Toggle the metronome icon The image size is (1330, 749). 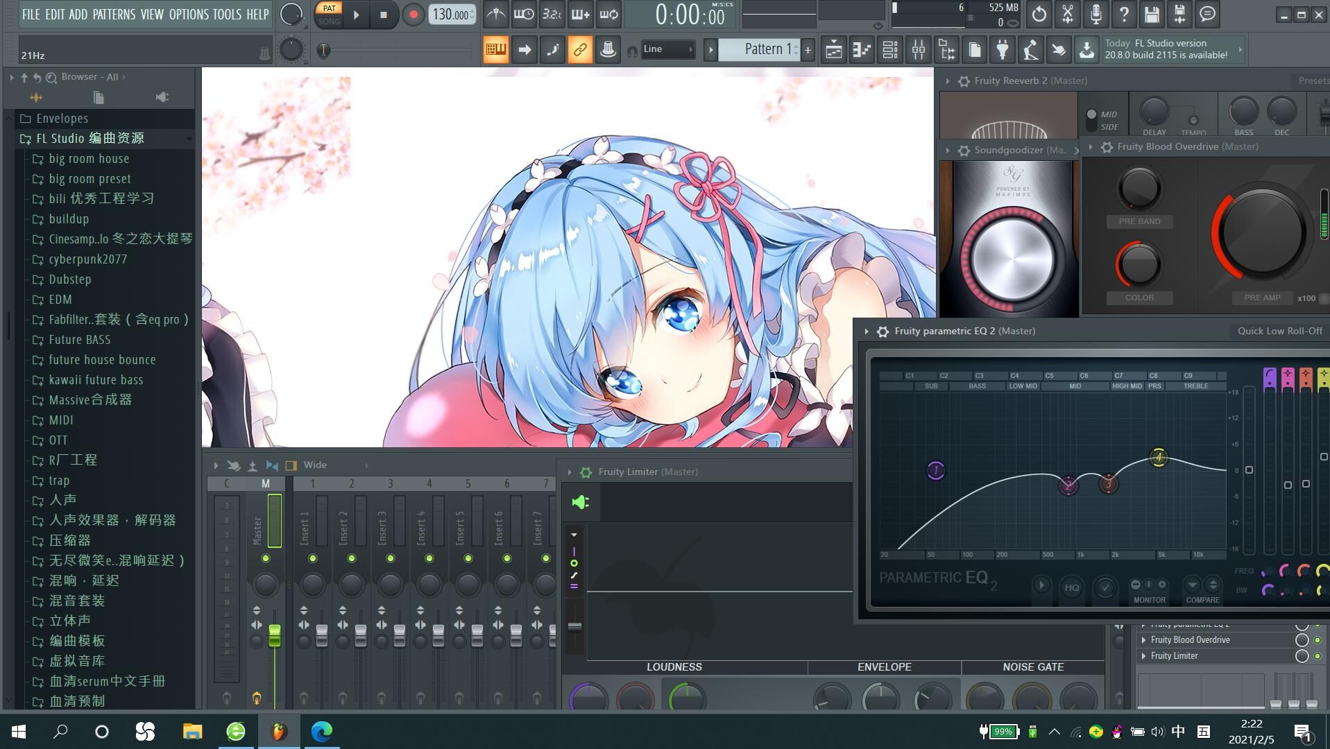[495, 15]
